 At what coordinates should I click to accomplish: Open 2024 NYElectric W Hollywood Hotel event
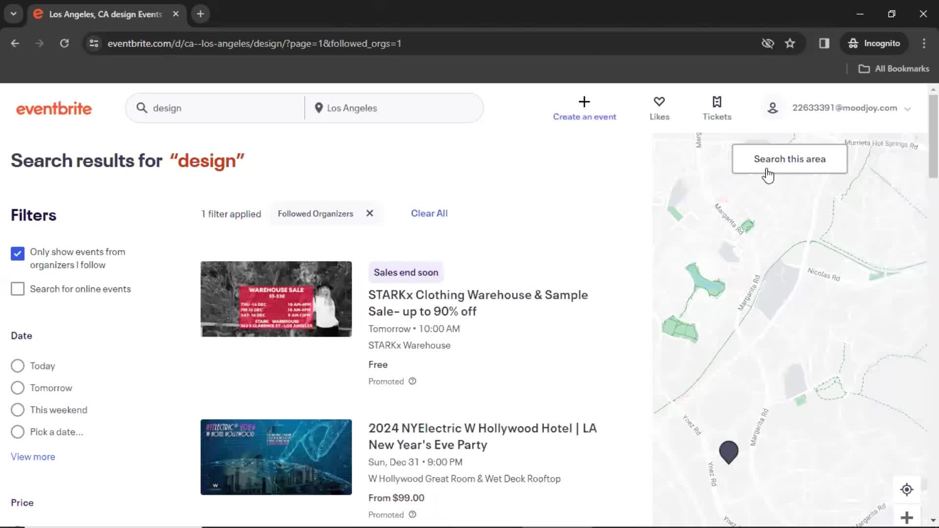[x=482, y=436]
